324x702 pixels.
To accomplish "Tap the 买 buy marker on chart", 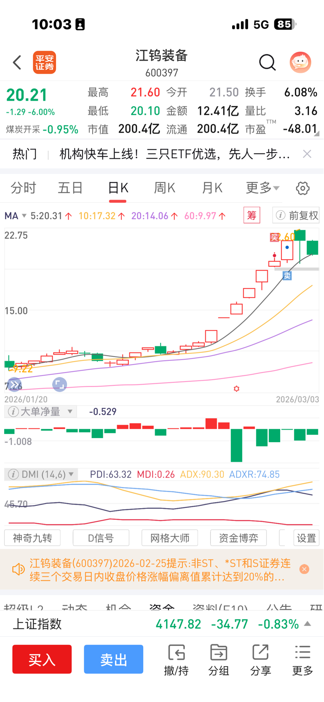I will coord(274,237).
